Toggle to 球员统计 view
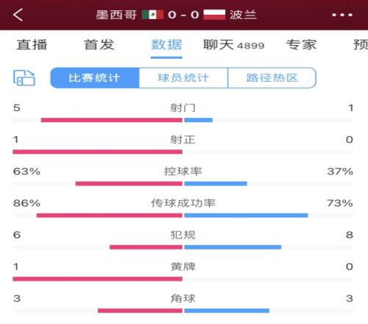This screenshot has width=368, height=324. [183, 78]
